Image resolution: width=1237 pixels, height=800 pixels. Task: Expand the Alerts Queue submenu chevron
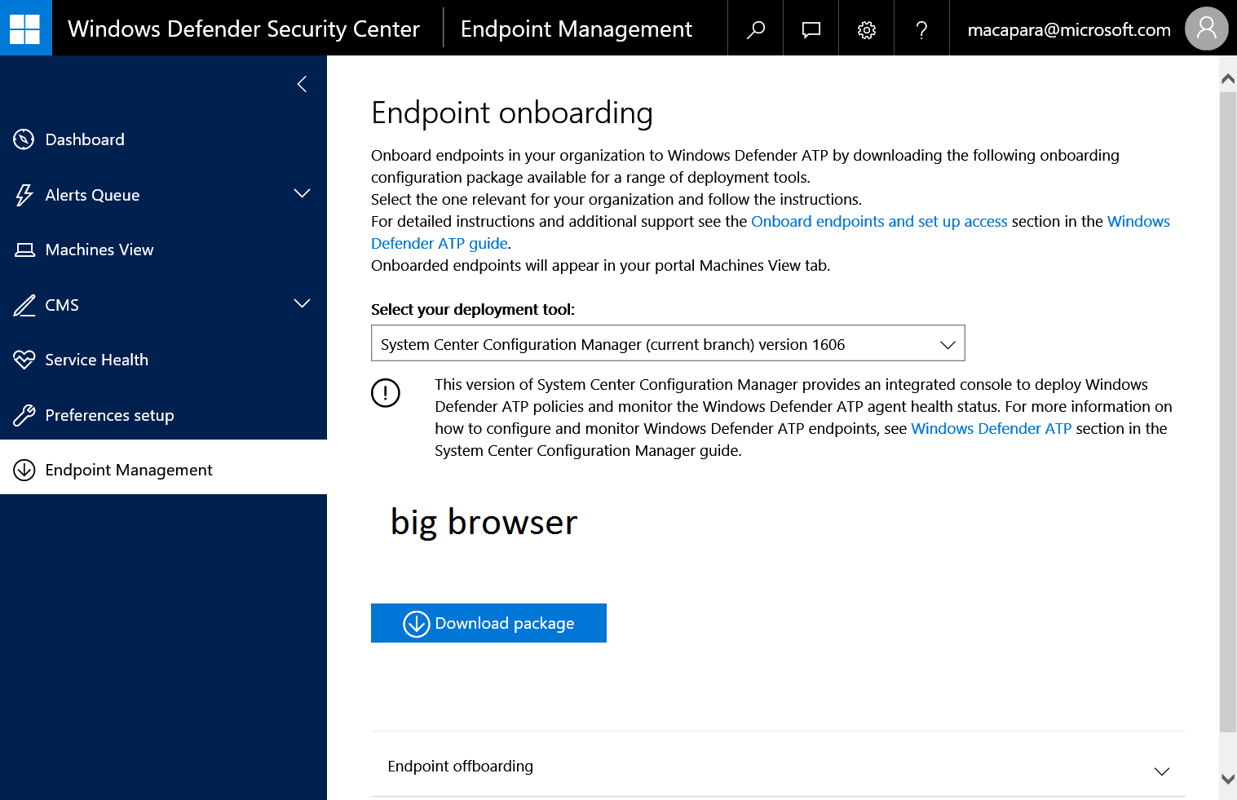coord(302,193)
